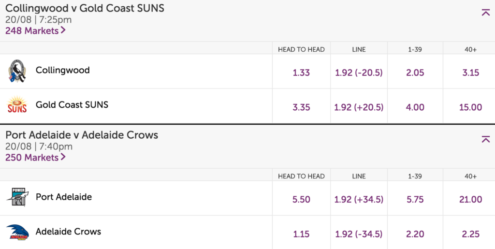The image size is (495, 249).
Task: Click the Adelaide Crows team logo
Action: click(x=18, y=232)
